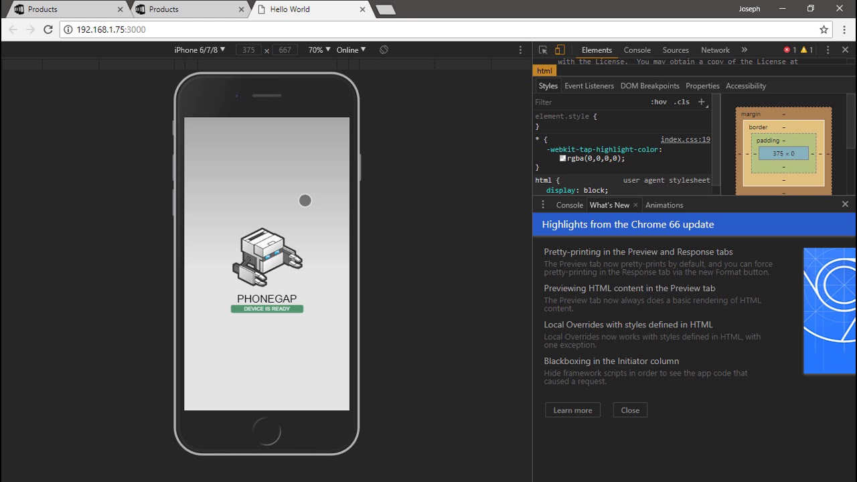The width and height of the screenshot is (857, 482).
Task: Open the Animations drawer tab
Action: (x=664, y=205)
